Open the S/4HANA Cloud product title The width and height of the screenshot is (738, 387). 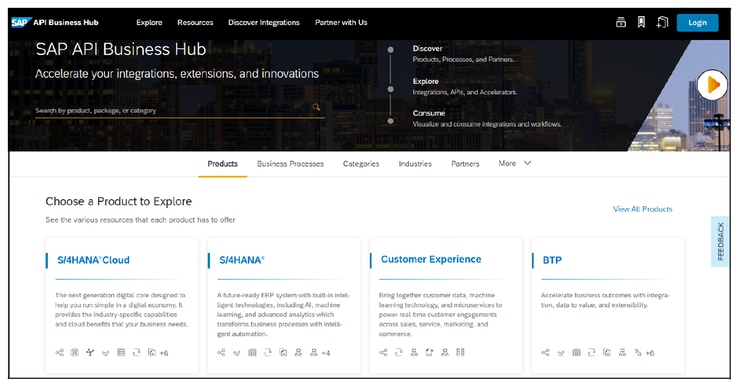pyautogui.click(x=94, y=260)
